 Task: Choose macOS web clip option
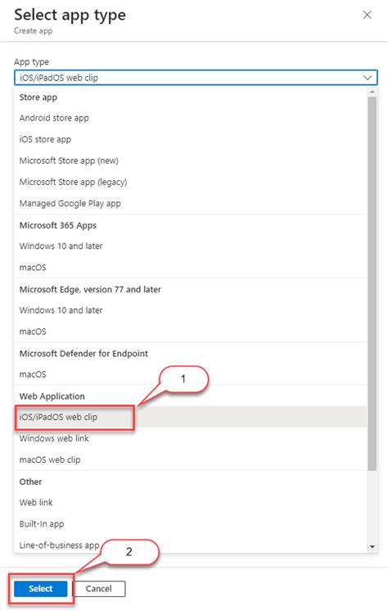pyautogui.click(x=191, y=459)
